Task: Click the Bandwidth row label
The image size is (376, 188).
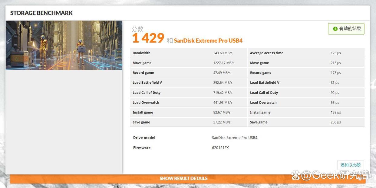Action: click(141, 53)
